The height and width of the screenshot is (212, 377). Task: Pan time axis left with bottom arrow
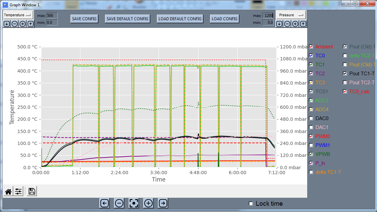(104, 203)
